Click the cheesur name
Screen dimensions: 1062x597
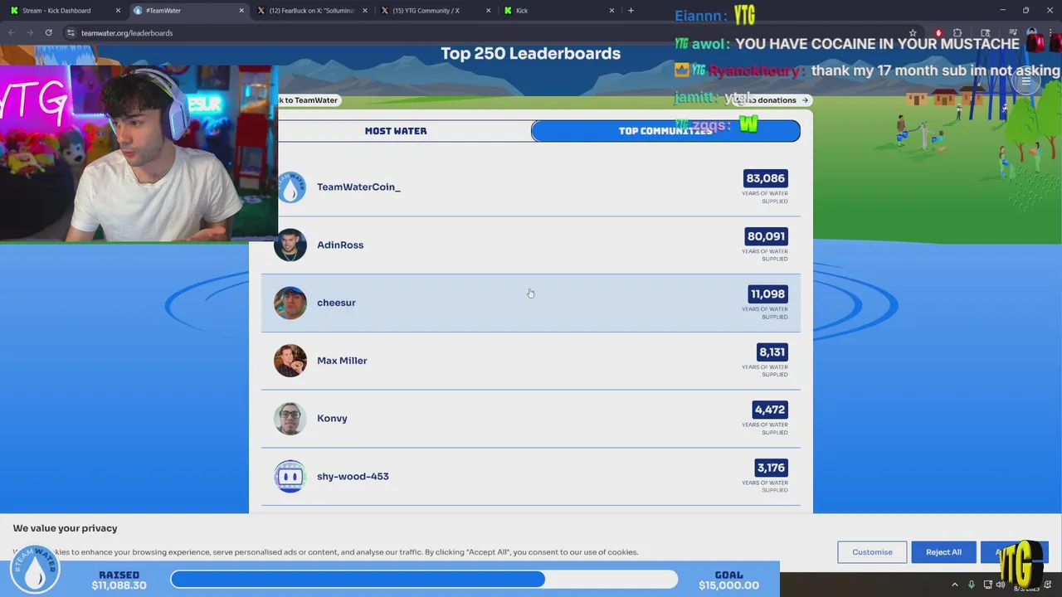tap(336, 303)
